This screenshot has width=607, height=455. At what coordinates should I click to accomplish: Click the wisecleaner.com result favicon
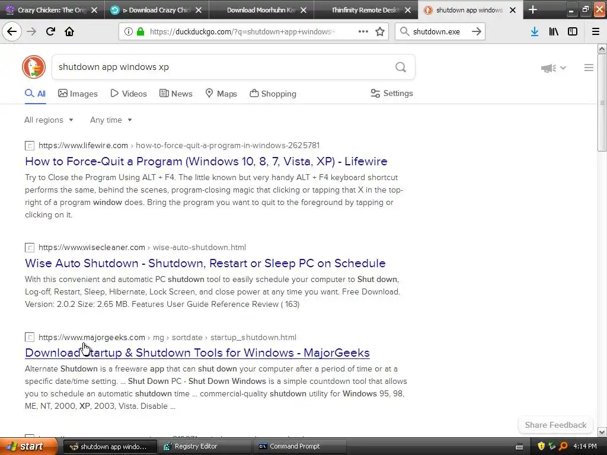coord(30,248)
